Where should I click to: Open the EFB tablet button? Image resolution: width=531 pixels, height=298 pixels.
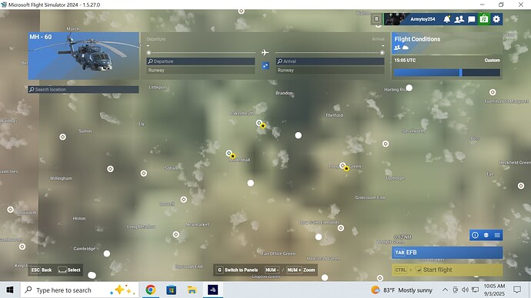click(x=447, y=253)
